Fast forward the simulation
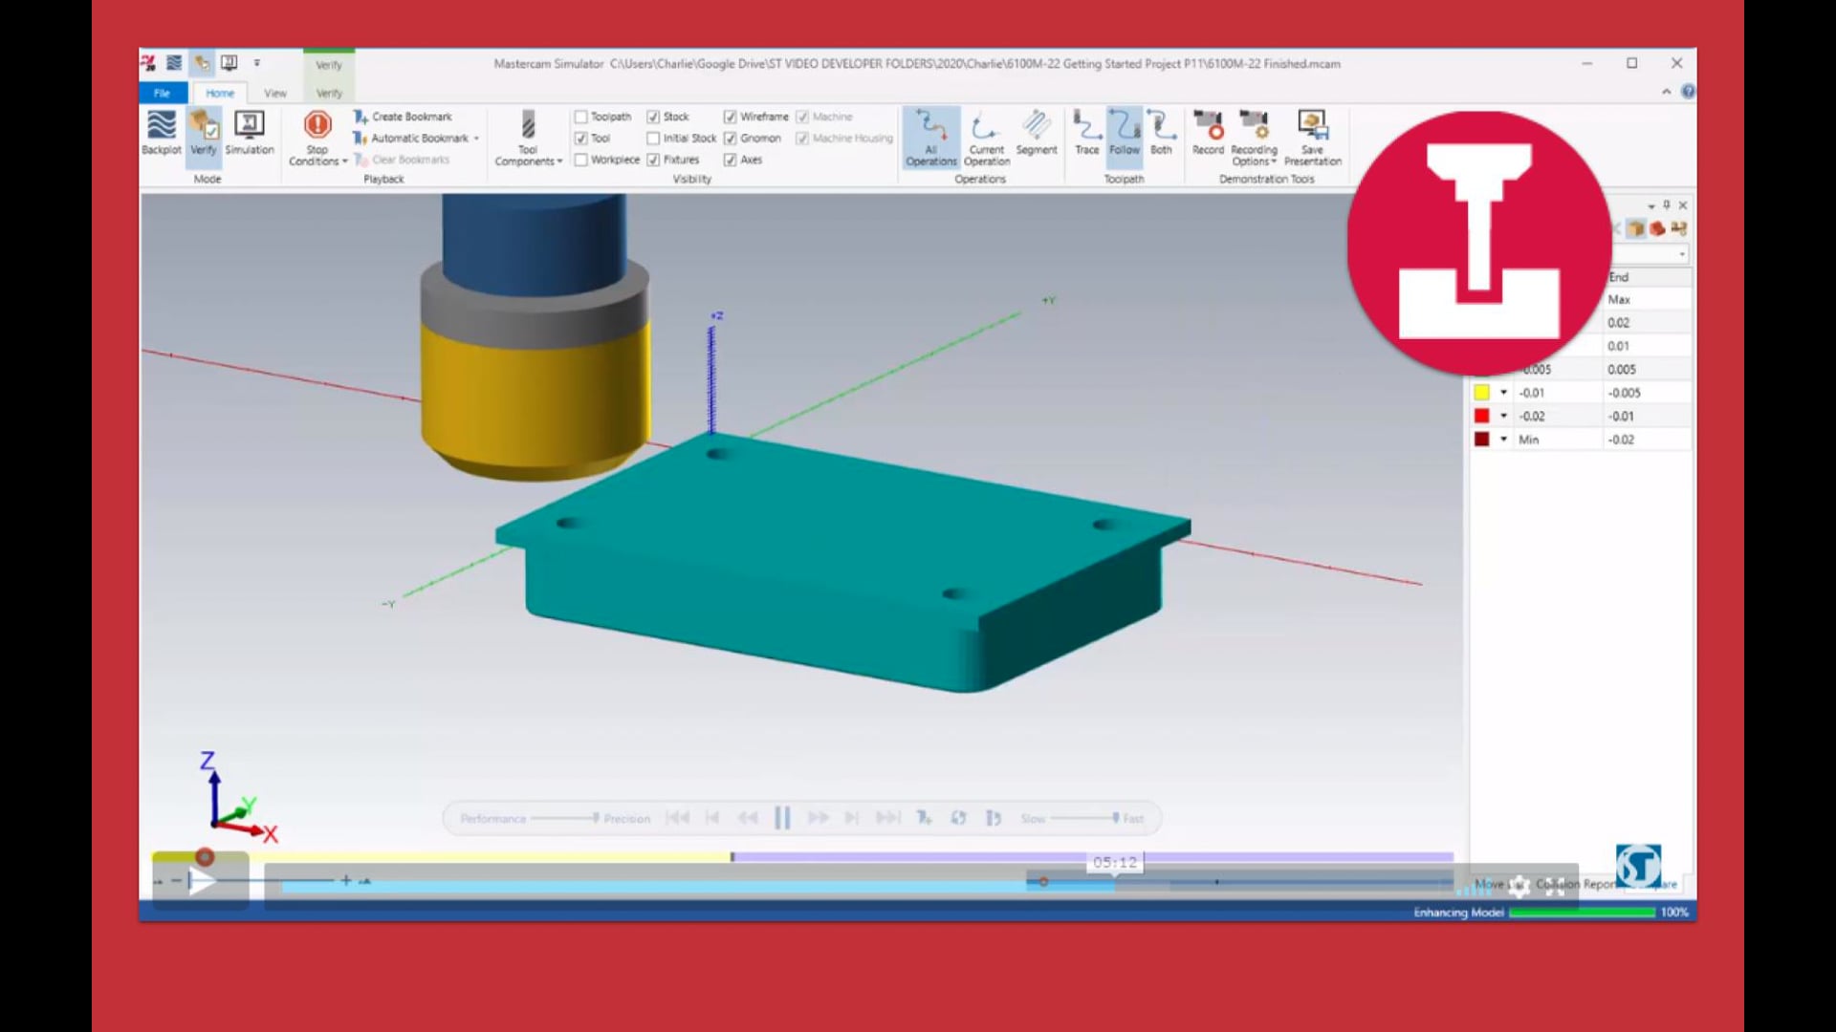This screenshot has width=1836, height=1032. 818,818
